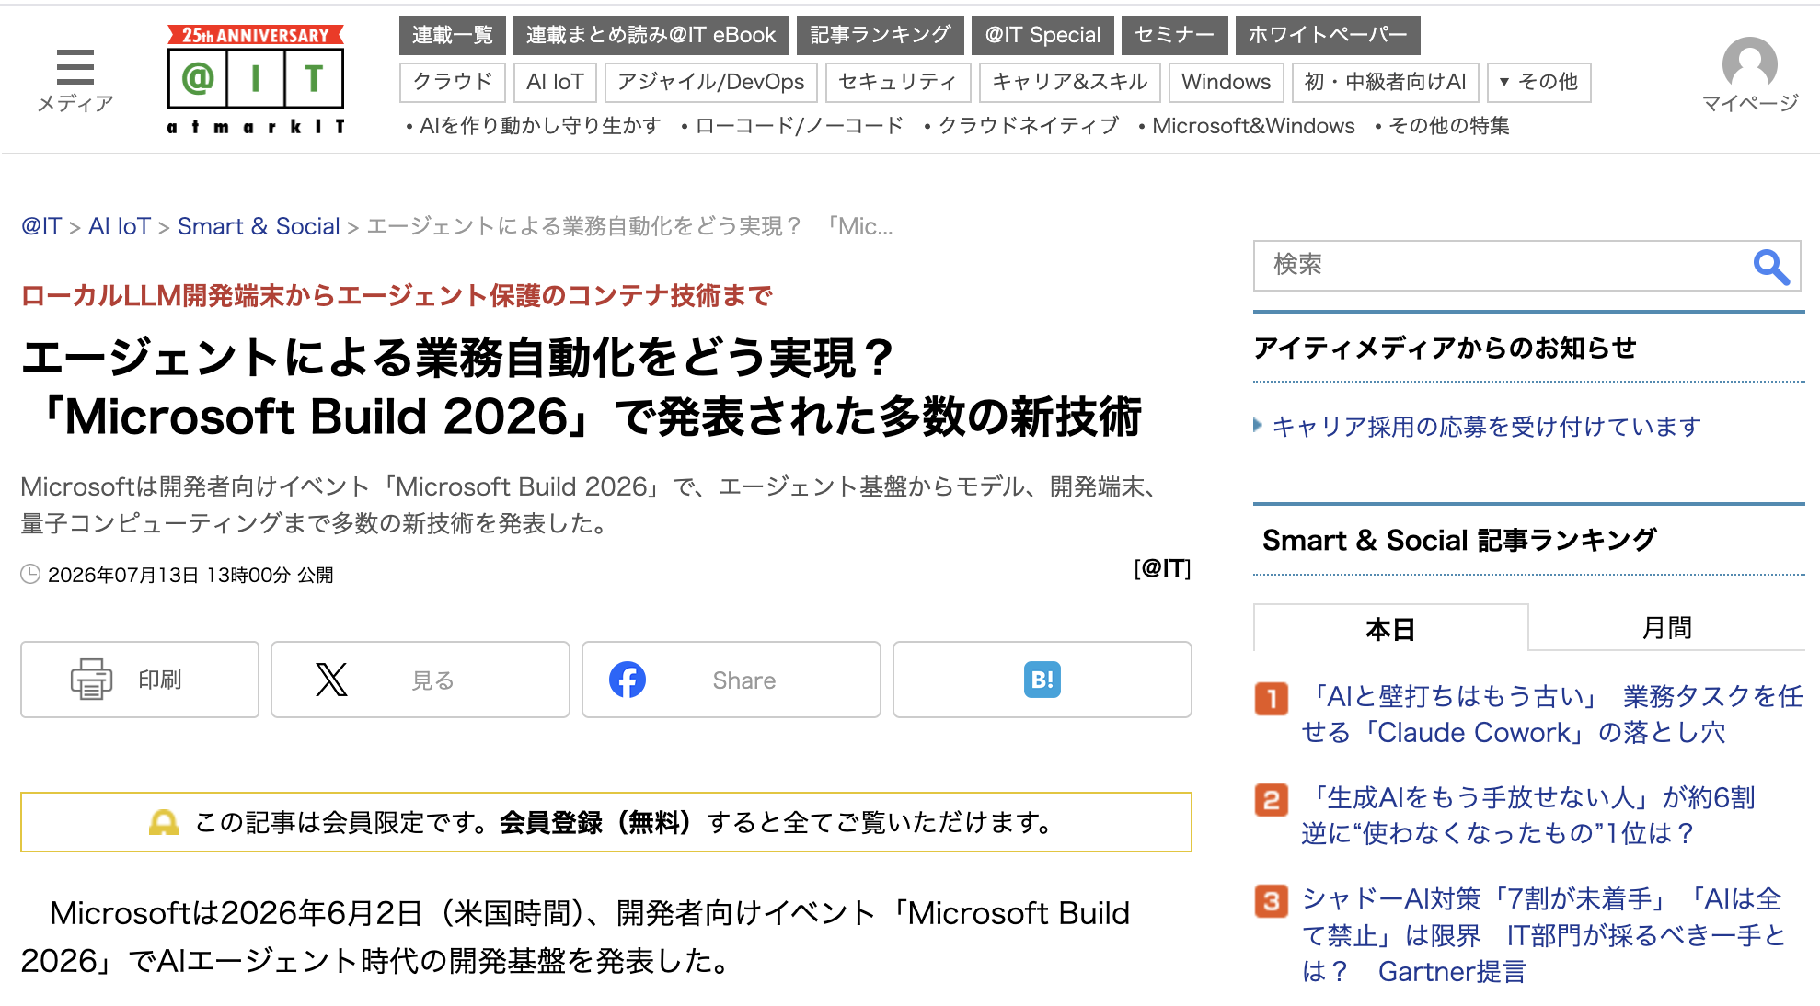1820x1006 pixels.
Task: Click the red subtitle ローカルLLM開発端末から
Action: pos(397,295)
